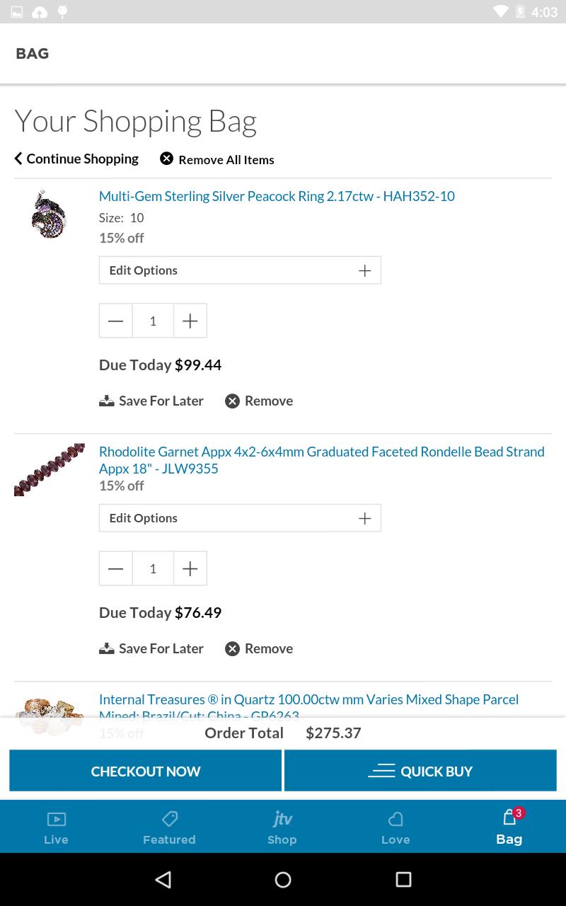Screen dimensions: 566x906
Task: Open the Love favorites tab
Action: [395, 827]
